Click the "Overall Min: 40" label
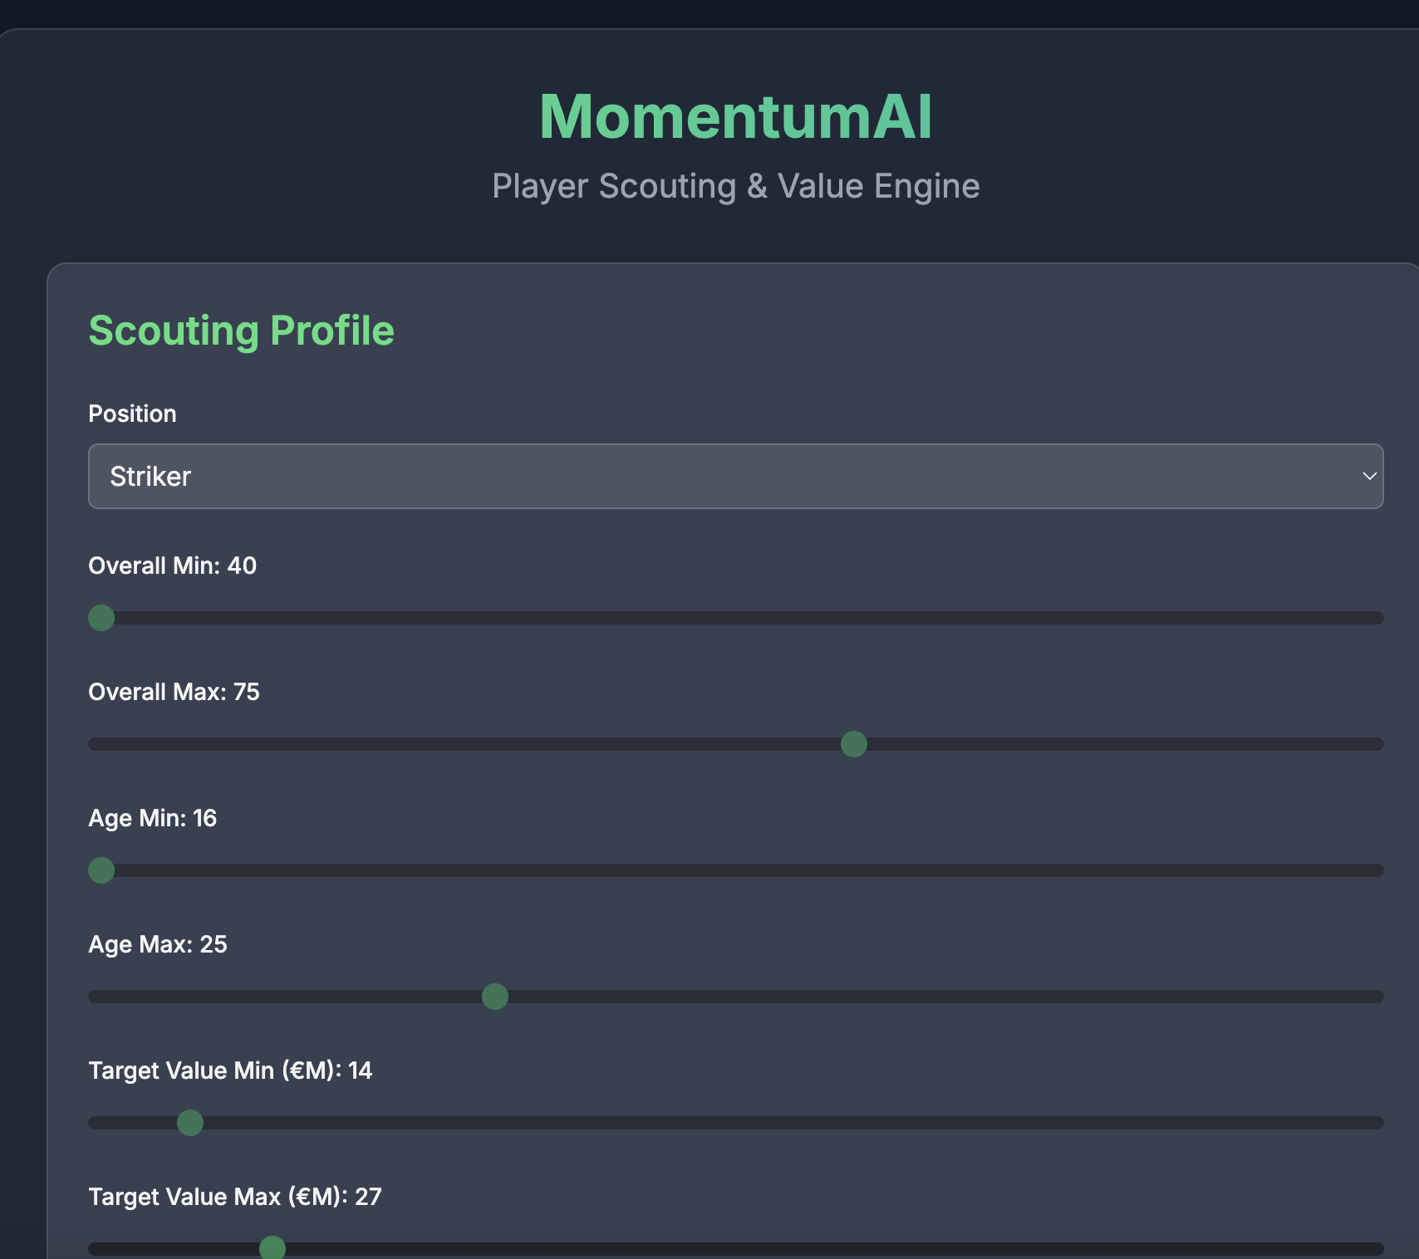Screen dimensions: 1419x1259 tap(172, 566)
